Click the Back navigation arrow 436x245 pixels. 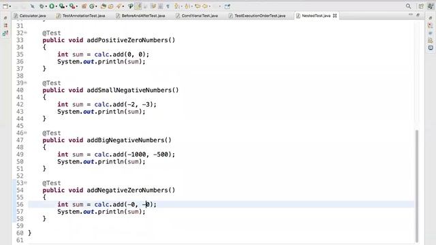click(198, 6)
